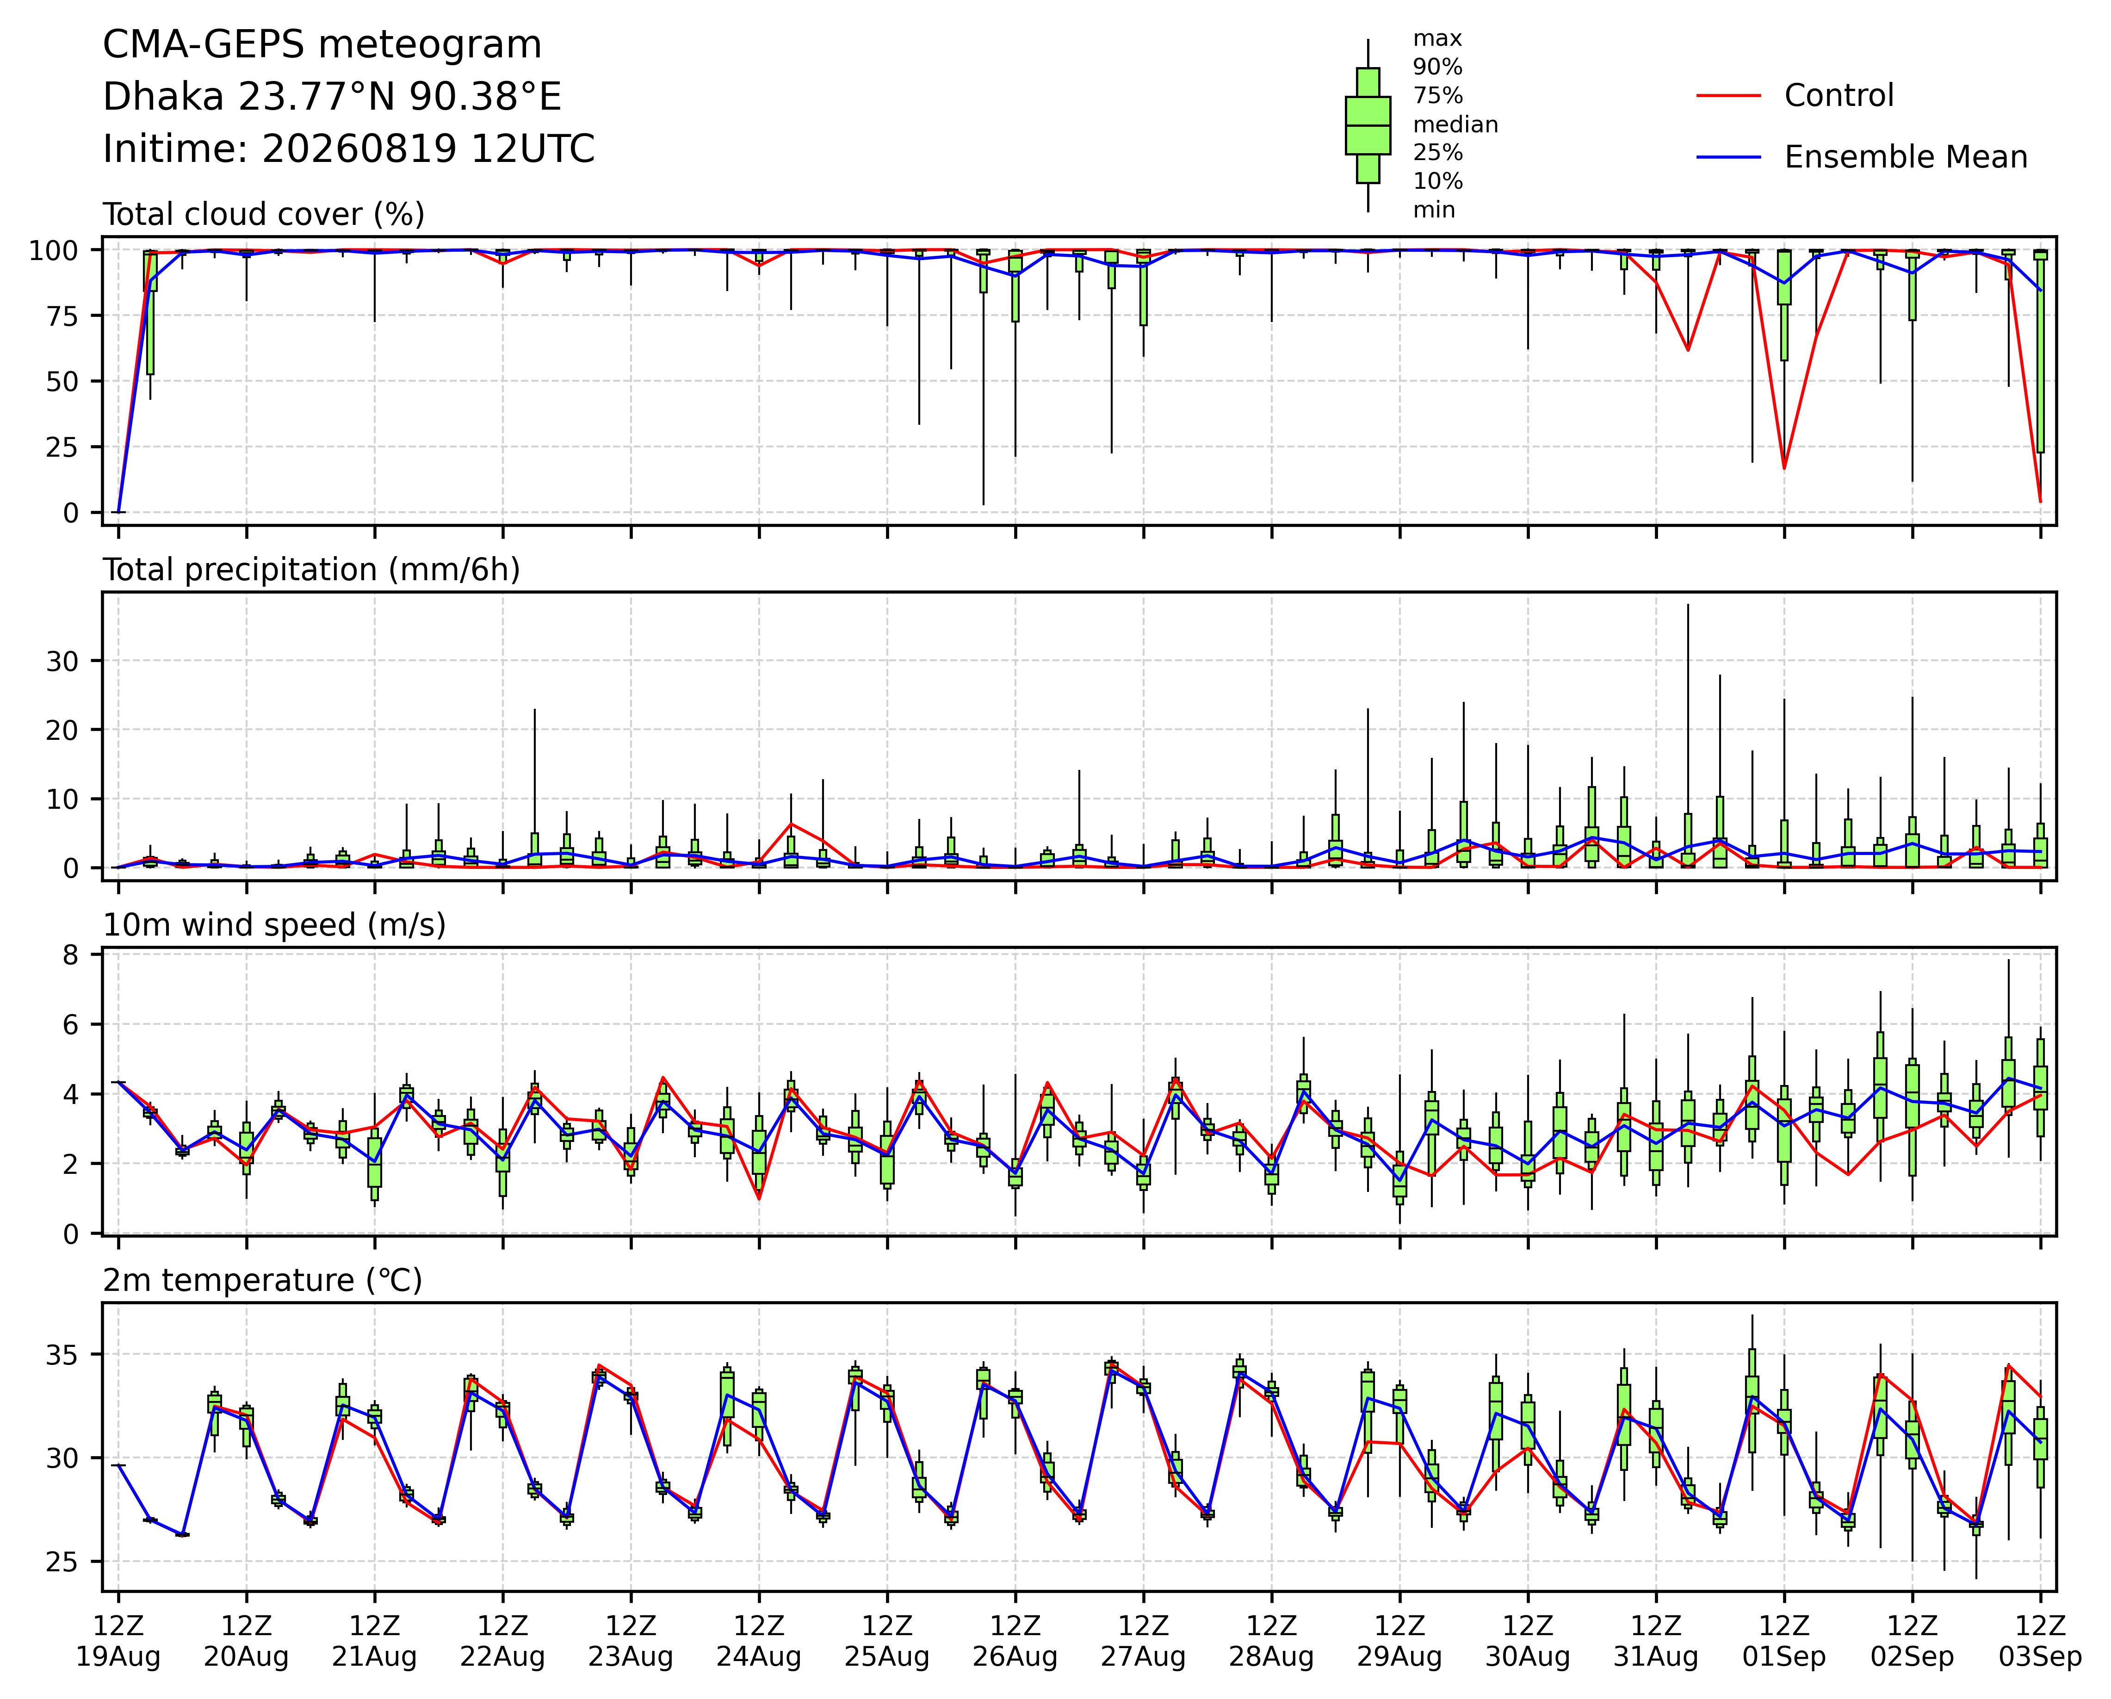Click the '12Z 20Aug' x-axis label

click(x=246, y=1641)
